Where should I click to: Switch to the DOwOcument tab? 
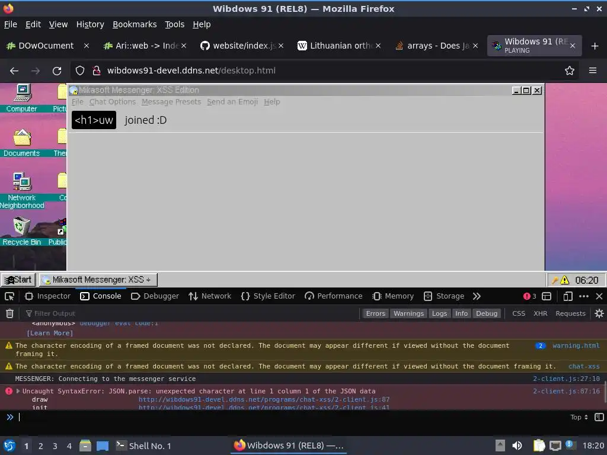coord(47,46)
